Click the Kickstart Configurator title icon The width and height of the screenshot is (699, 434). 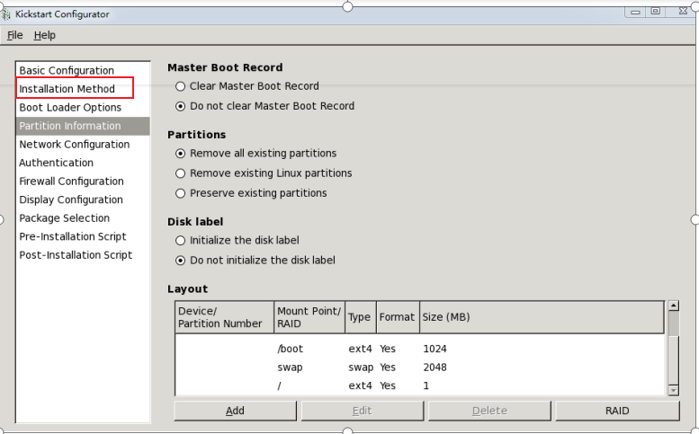point(5,14)
